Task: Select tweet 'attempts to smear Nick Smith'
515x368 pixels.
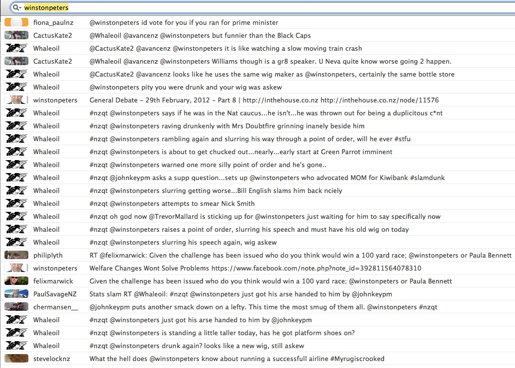Action: coord(172,203)
